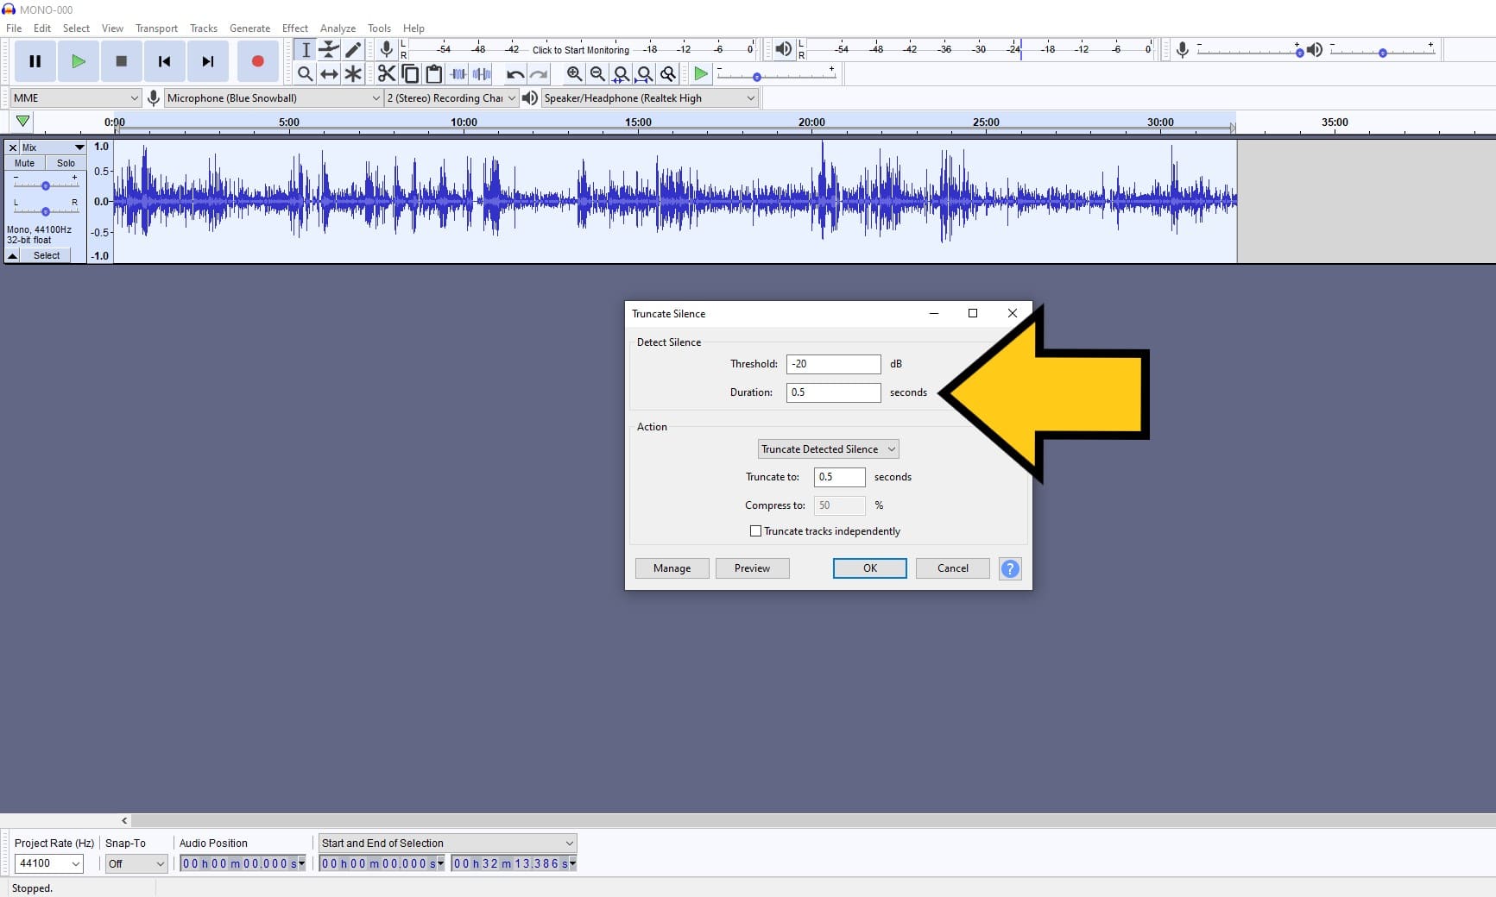Click the Manage button
Viewport: 1496px width, 897px height.
[672, 568]
